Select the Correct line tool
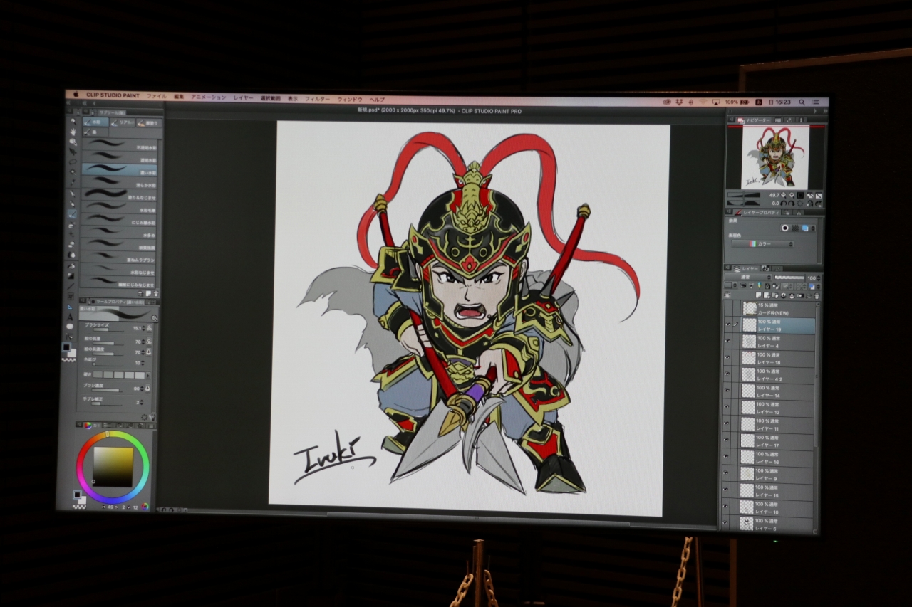 tap(71, 337)
